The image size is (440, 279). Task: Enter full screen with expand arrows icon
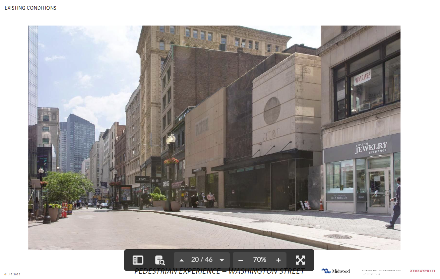[300, 260]
